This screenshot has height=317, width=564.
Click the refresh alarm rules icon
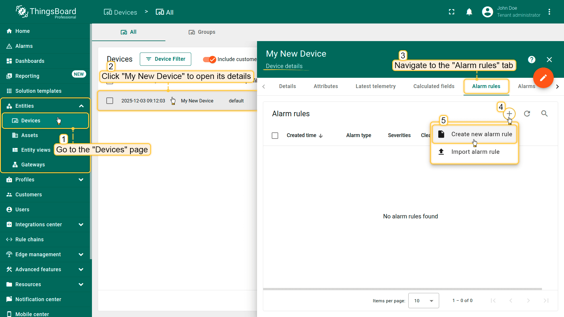(x=527, y=114)
